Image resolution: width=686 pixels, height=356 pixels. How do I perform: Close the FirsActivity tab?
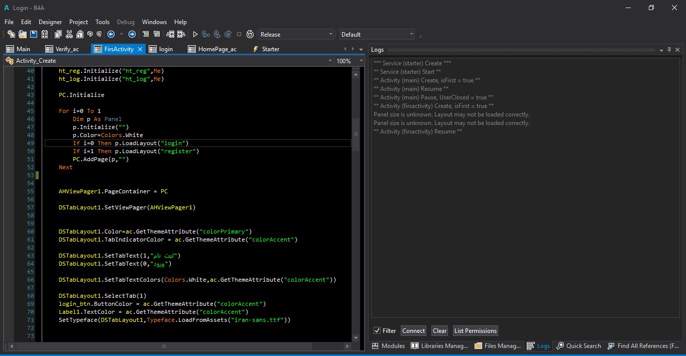pyautogui.click(x=140, y=49)
